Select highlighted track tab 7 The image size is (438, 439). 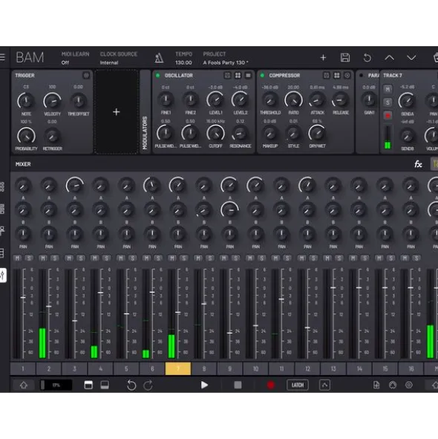click(x=178, y=368)
